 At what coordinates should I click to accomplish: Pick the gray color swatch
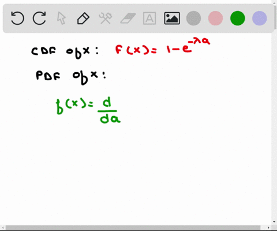click(x=193, y=18)
